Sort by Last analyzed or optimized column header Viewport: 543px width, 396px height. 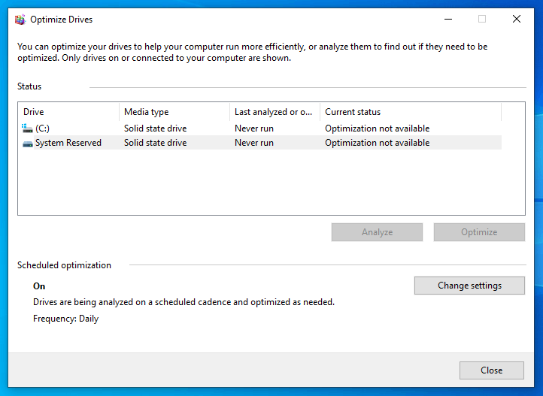coord(275,112)
